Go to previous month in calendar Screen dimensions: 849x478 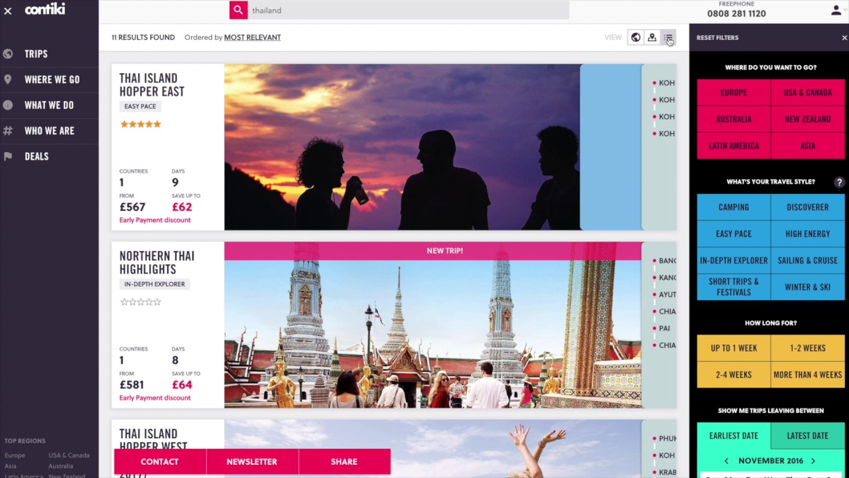tap(726, 461)
